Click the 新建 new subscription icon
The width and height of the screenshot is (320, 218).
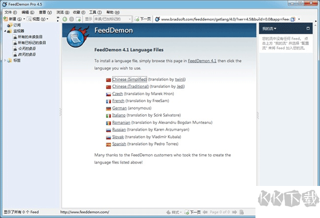[x=6, y=19]
